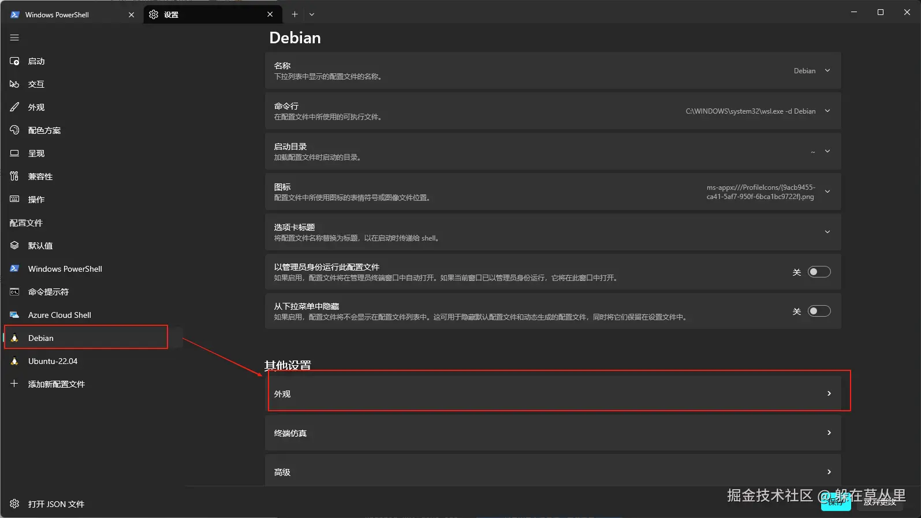
Task: Open the 配色方案 color schemes page
Action: [x=92, y=130]
